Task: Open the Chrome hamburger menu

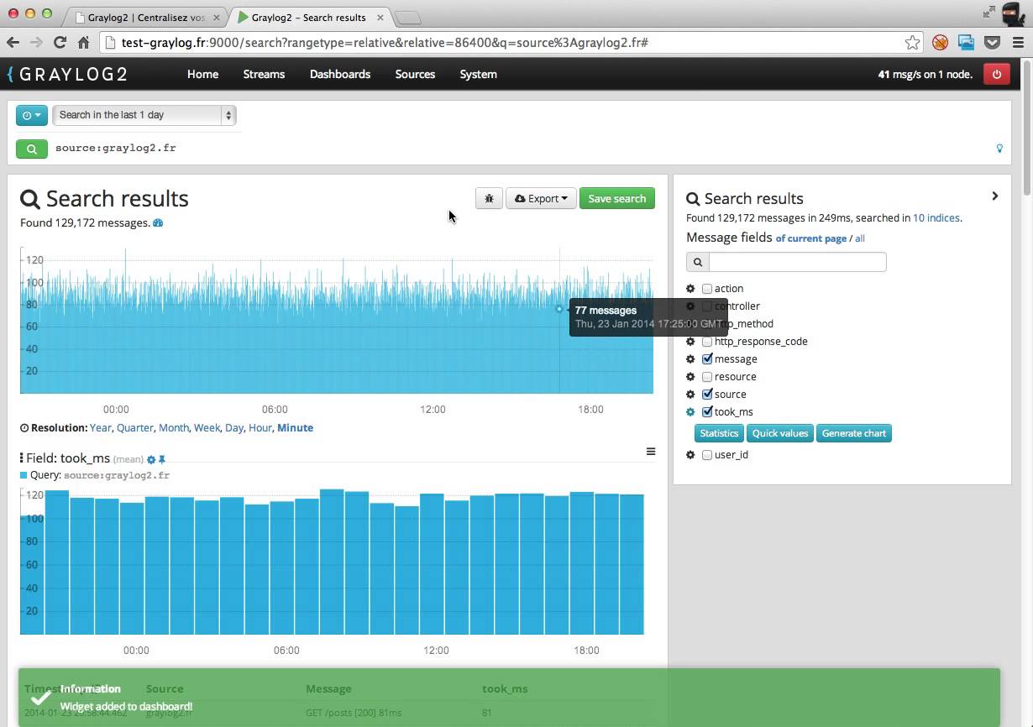Action: 1018,42
